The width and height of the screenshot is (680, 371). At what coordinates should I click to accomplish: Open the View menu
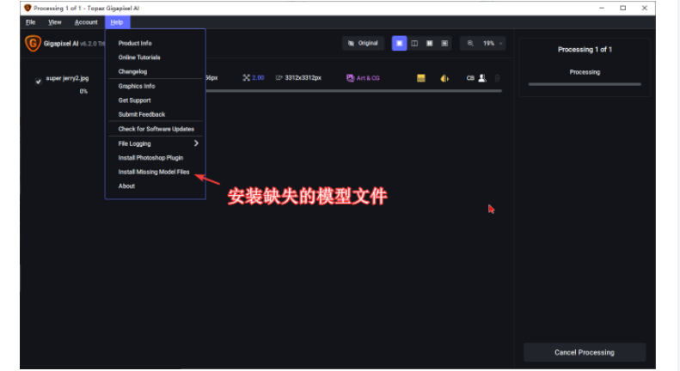[x=55, y=22]
